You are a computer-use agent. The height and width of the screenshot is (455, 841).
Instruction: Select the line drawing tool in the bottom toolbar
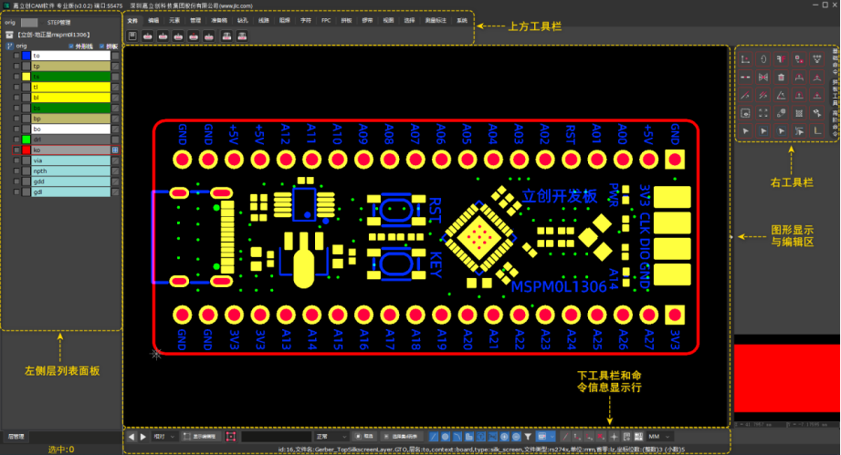tap(434, 437)
